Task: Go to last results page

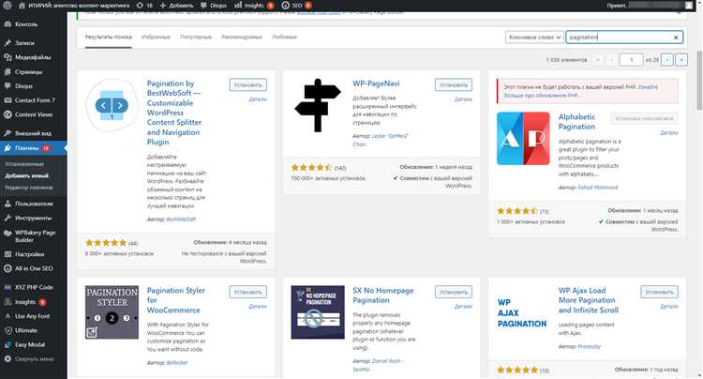Action: (x=681, y=60)
